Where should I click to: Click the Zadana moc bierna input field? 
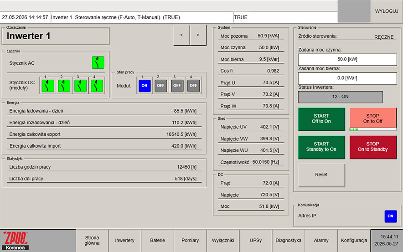pos(347,78)
